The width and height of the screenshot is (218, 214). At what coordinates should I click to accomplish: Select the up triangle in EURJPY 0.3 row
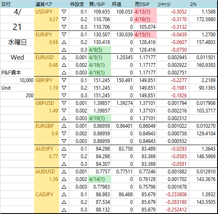point(64,50)
